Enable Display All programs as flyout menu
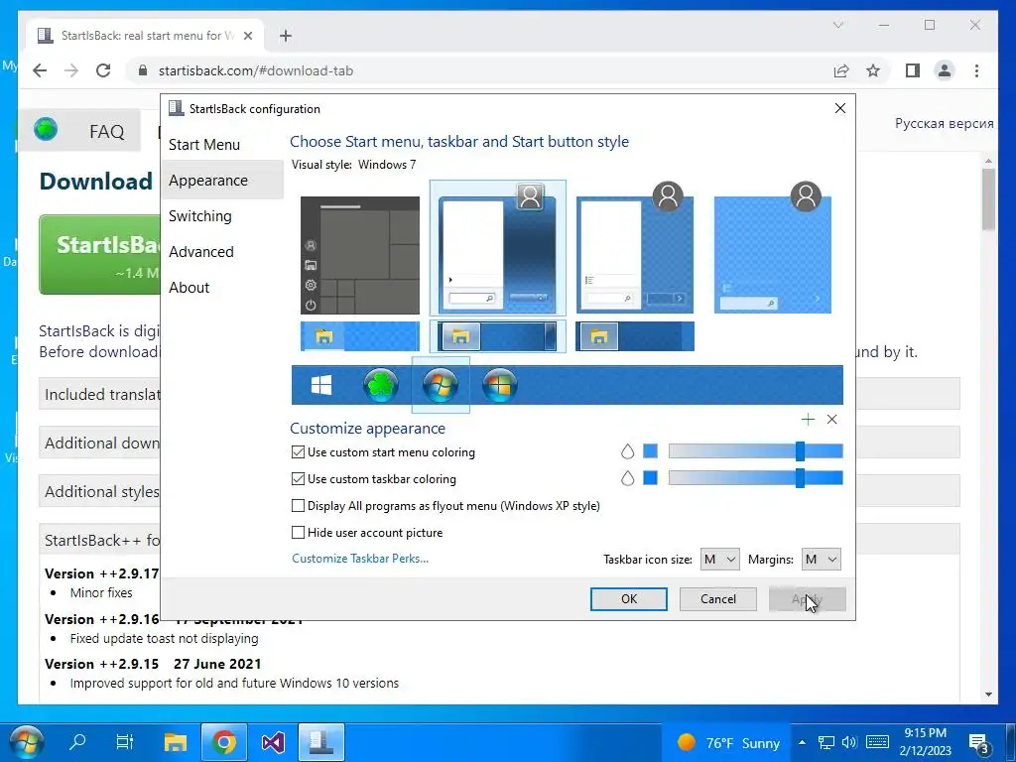1016x762 pixels. pyautogui.click(x=445, y=505)
